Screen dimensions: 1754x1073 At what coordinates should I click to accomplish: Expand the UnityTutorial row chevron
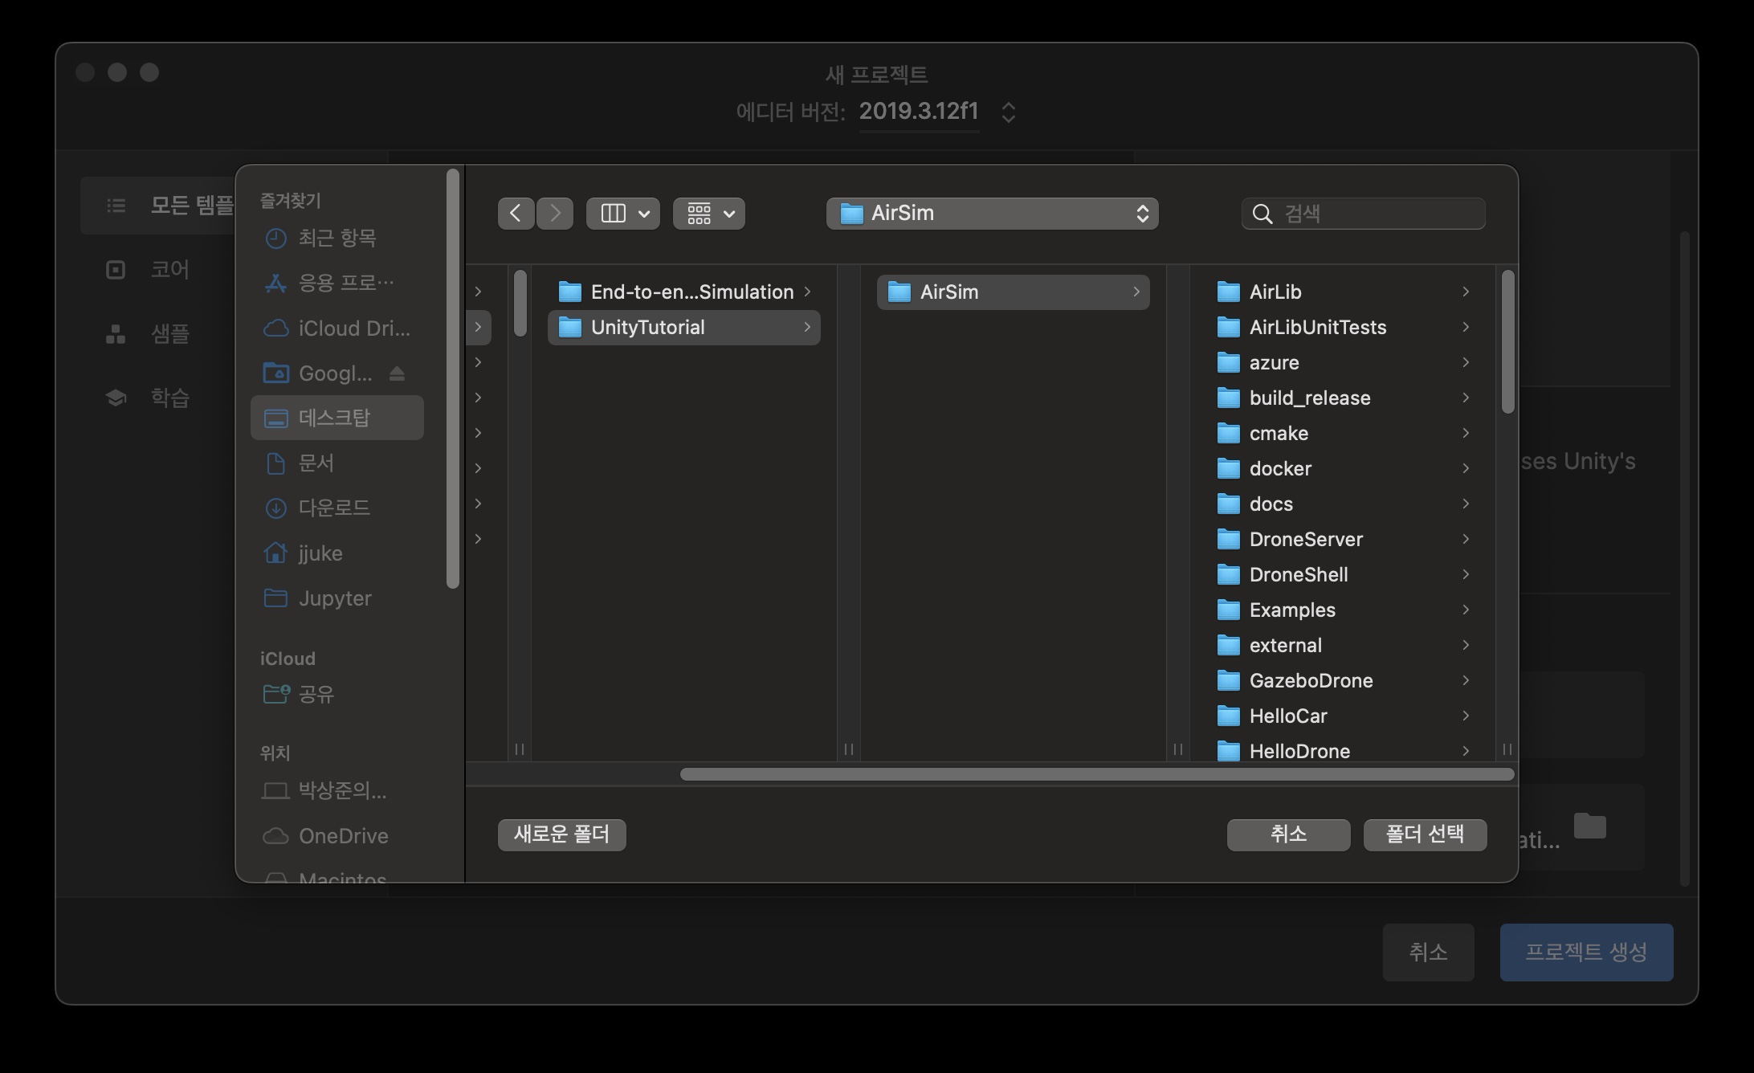coord(807,328)
